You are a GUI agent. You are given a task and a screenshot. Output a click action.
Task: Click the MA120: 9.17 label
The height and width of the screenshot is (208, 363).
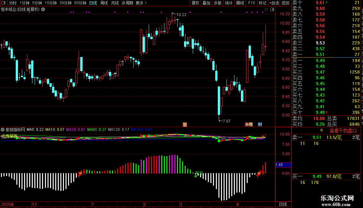coord(118,130)
